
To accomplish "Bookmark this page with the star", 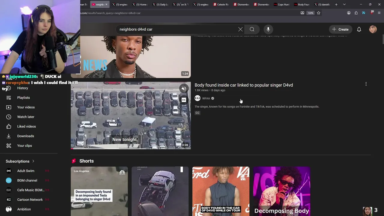I will [319, 13].
